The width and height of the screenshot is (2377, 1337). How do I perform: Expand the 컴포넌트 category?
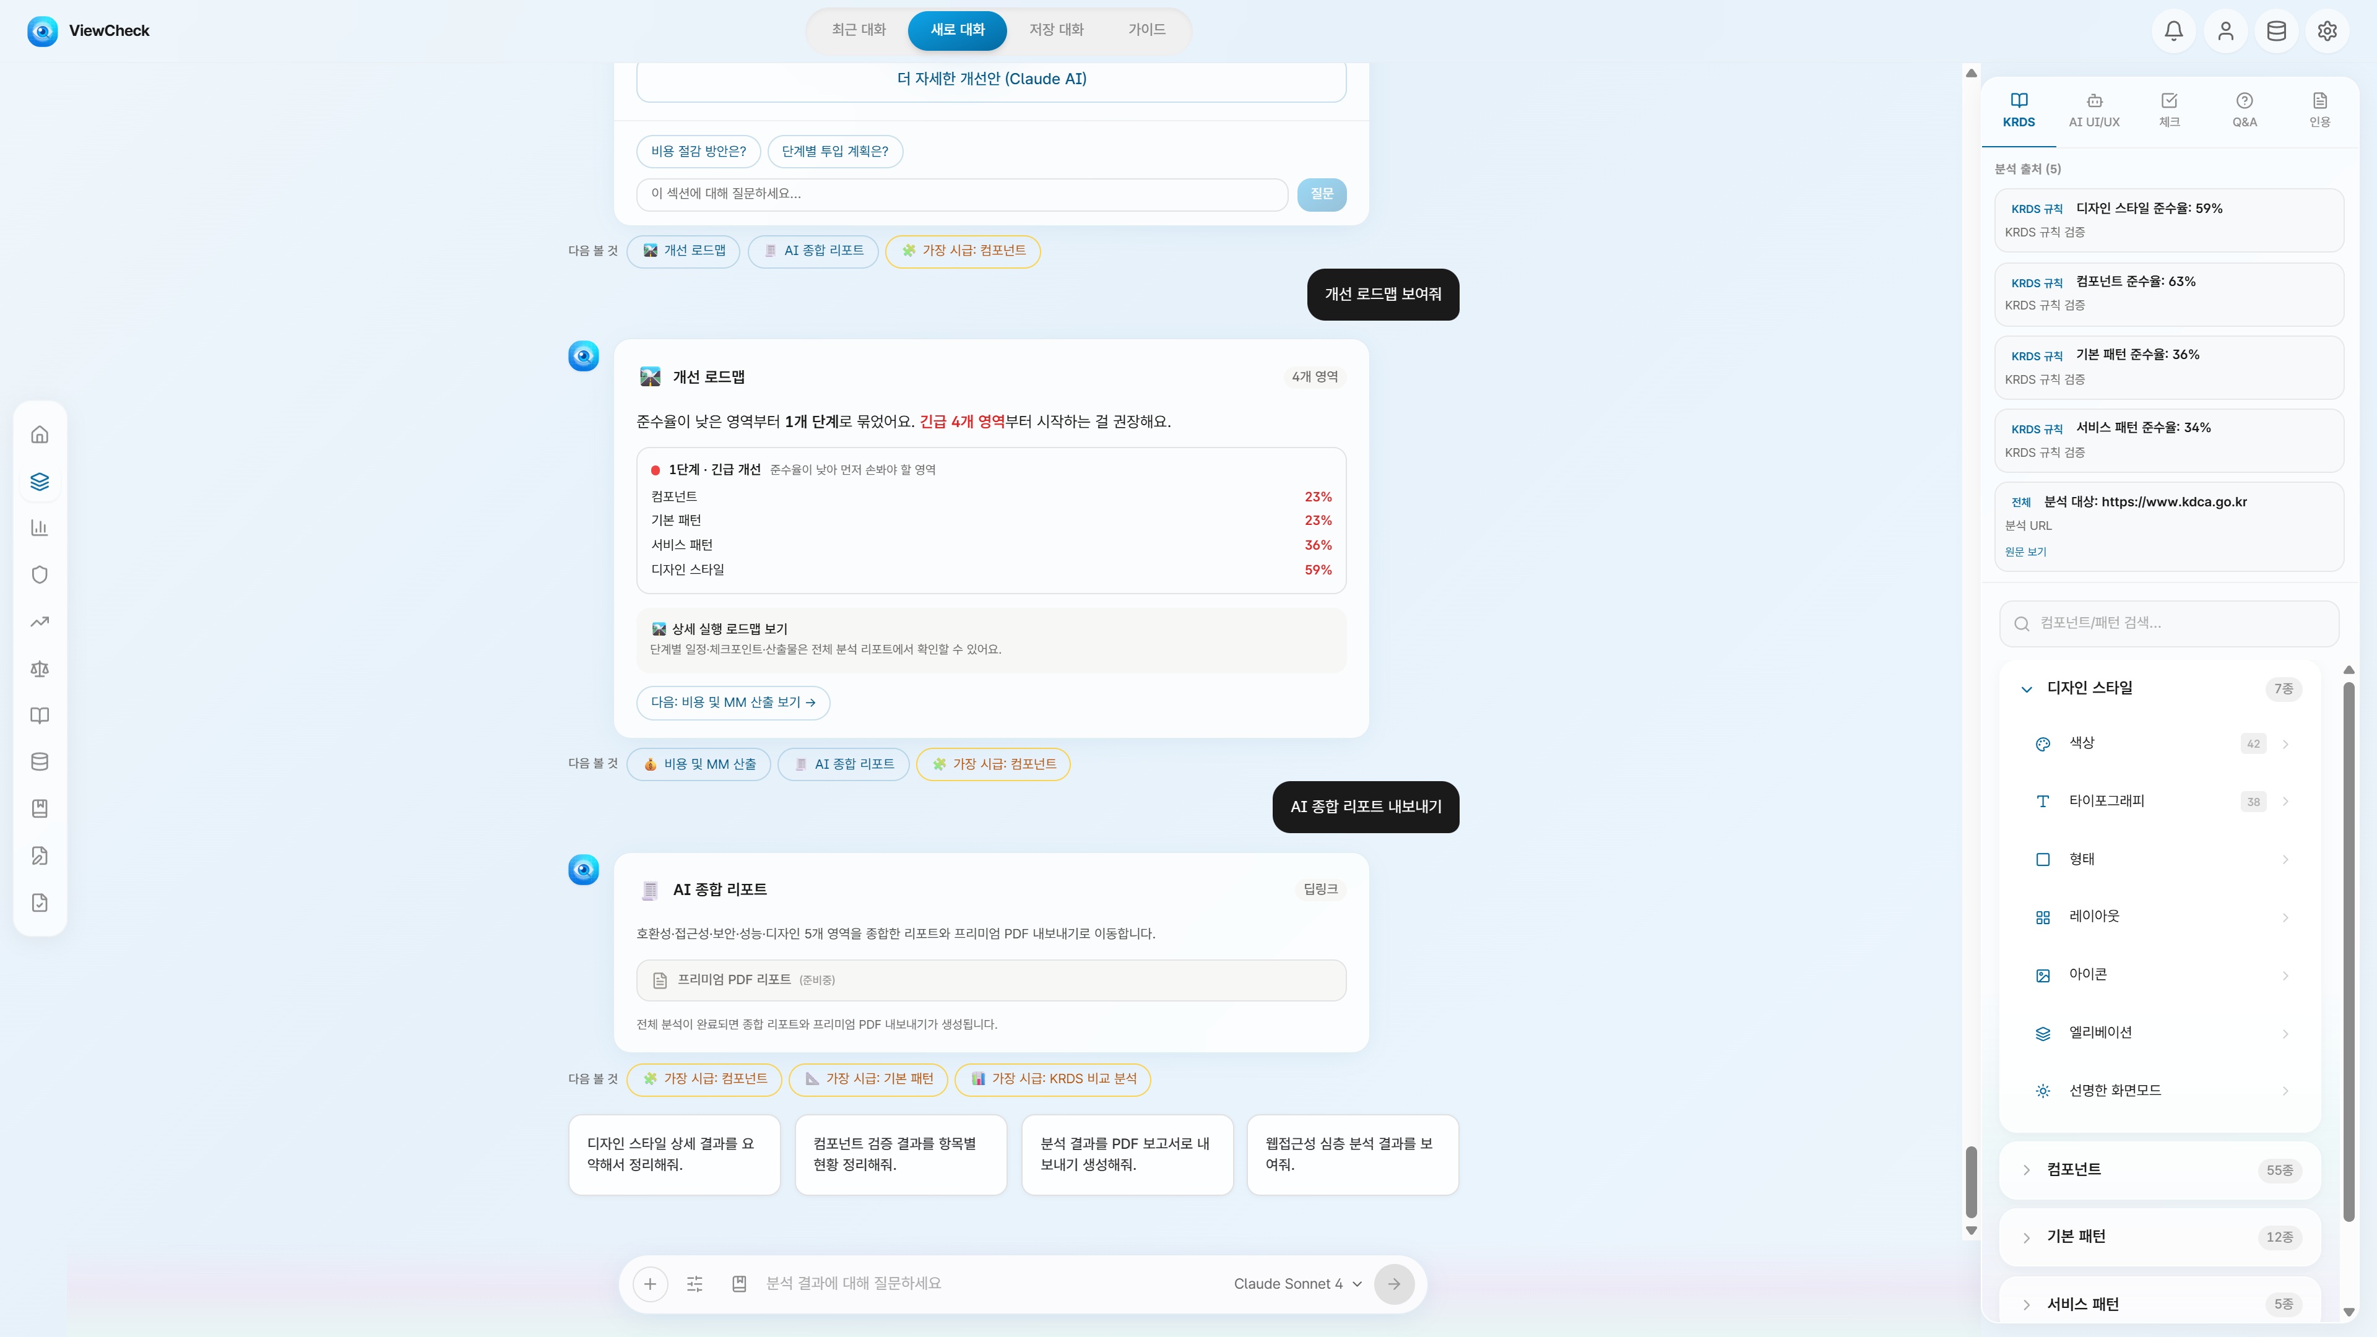2159,1170
